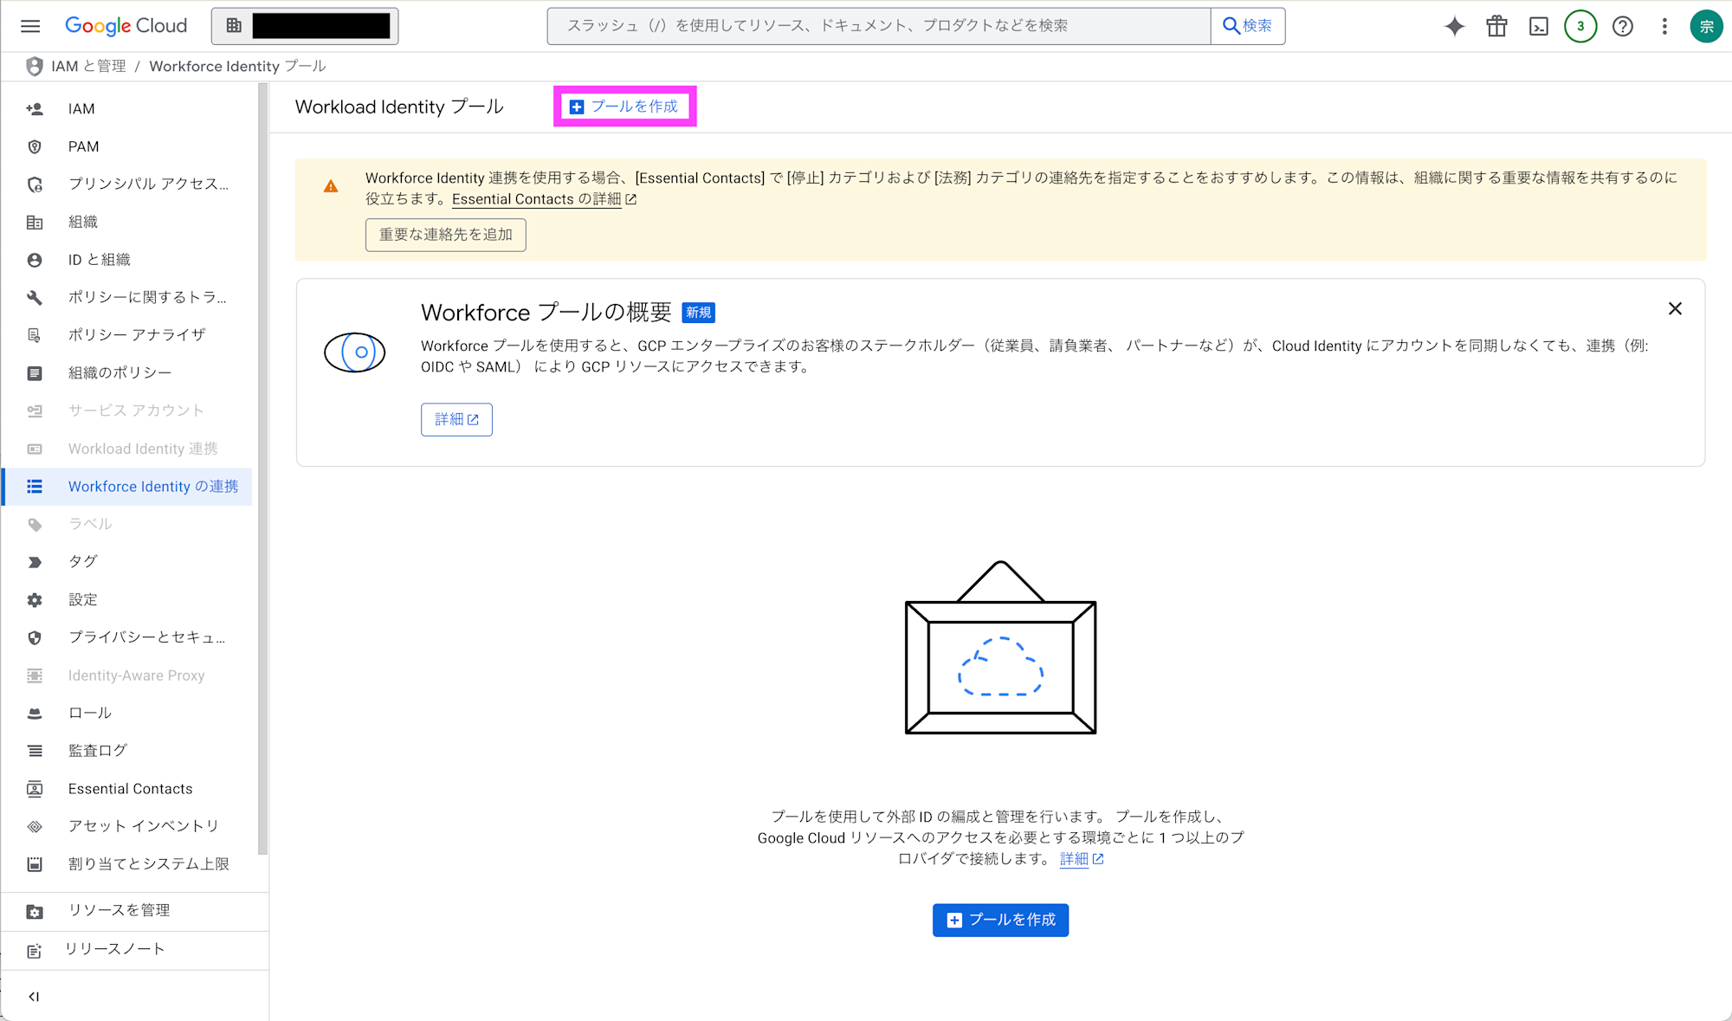Select PAM in sidebar

(x=127, y=146)
